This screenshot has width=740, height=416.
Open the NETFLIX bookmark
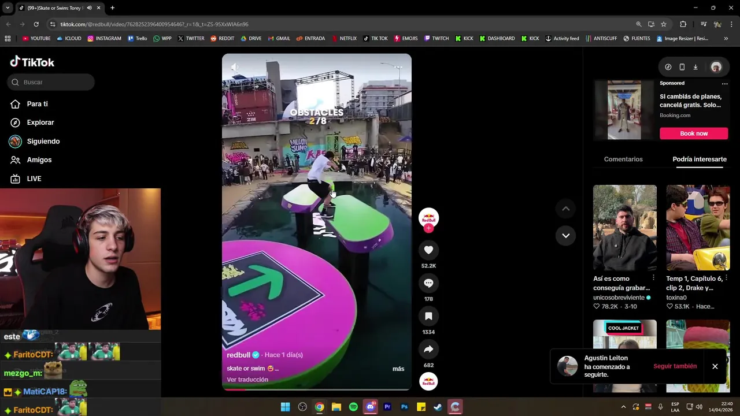pyautogui.click(x=344, y=39)
